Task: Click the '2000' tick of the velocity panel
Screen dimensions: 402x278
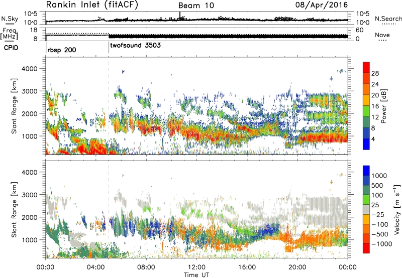Action: pyautogui.click(x=29, y=217)
